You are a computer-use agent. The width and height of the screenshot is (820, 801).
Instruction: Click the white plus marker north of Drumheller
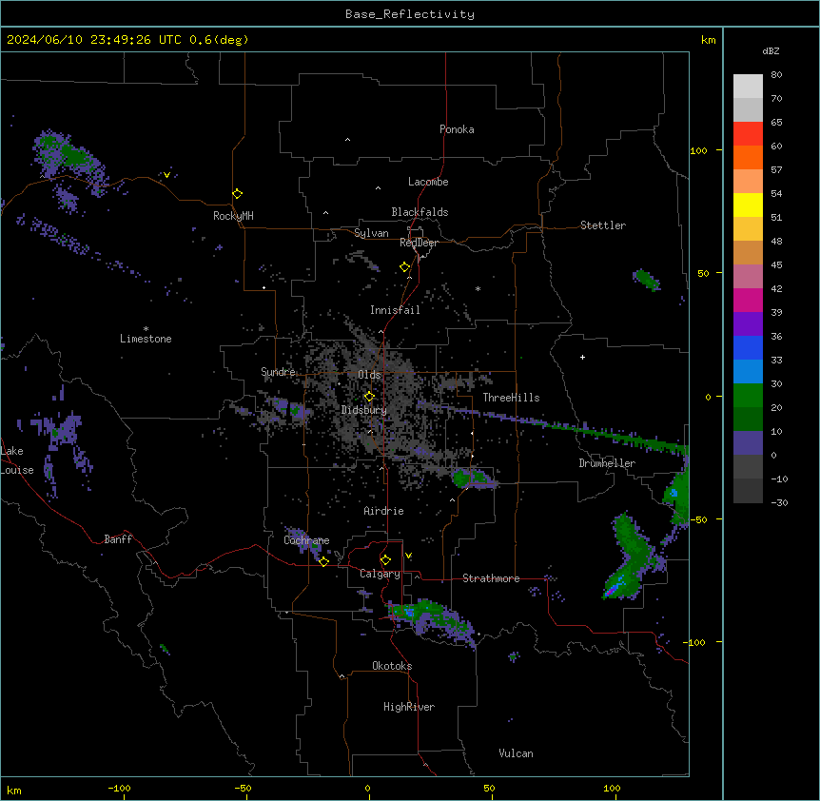point(582,357)
